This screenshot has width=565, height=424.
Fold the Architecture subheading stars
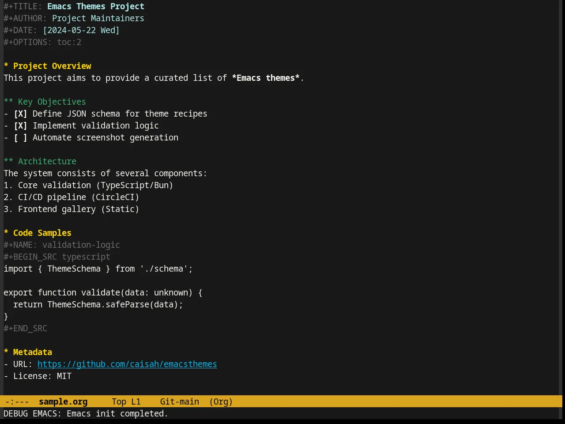coord(8,161)
